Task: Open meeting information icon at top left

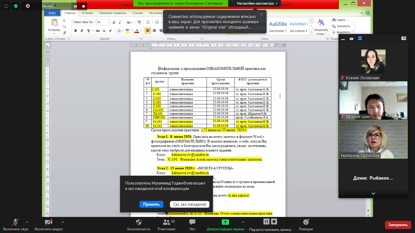Action: pos(6,6)
